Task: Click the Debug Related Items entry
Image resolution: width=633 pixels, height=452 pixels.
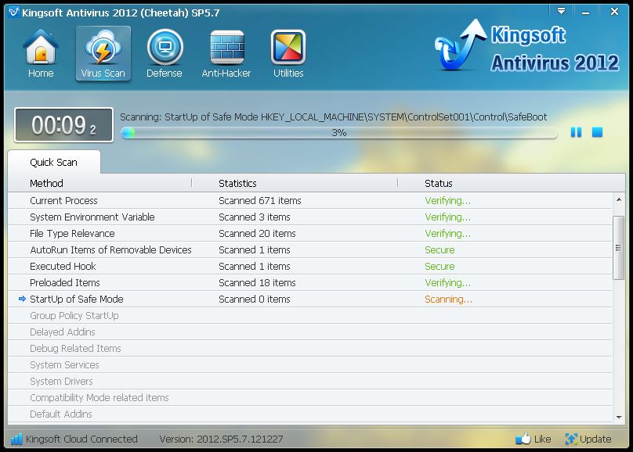Action: tap(75, 349)
